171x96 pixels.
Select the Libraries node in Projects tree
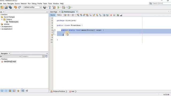pyautogui.click(x=6, y=24)
